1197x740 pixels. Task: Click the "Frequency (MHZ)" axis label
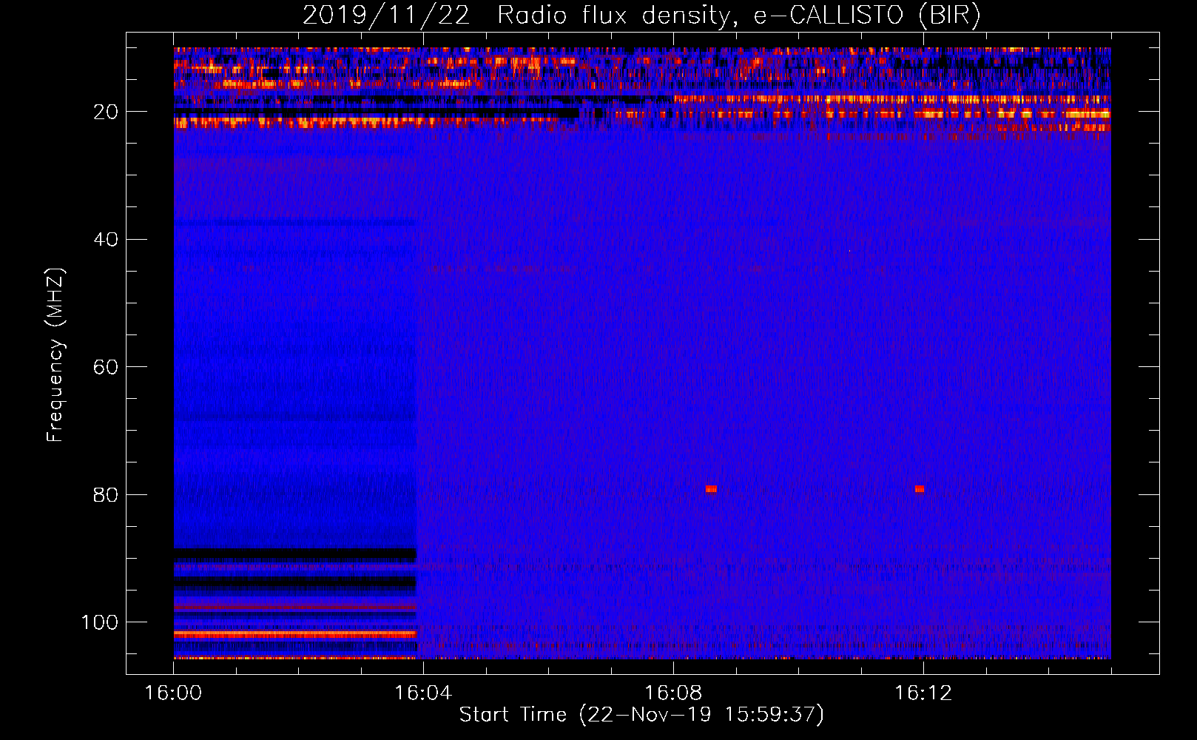pos(55,355)
